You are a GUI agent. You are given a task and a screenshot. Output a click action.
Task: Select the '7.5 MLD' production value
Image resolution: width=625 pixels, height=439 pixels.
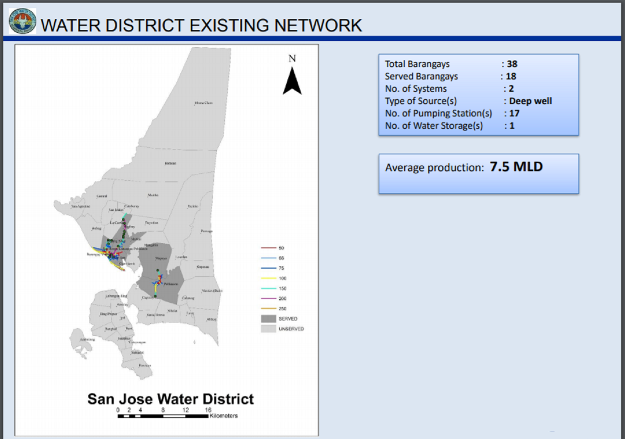[x=516, y=167]
